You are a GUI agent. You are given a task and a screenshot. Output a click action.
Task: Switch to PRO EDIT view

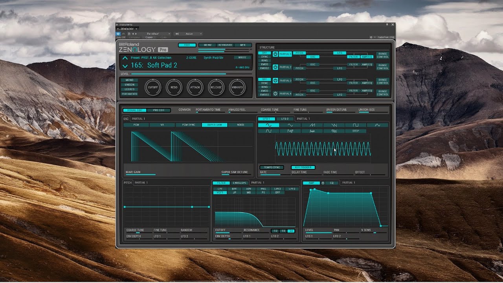tap(159, 110)
